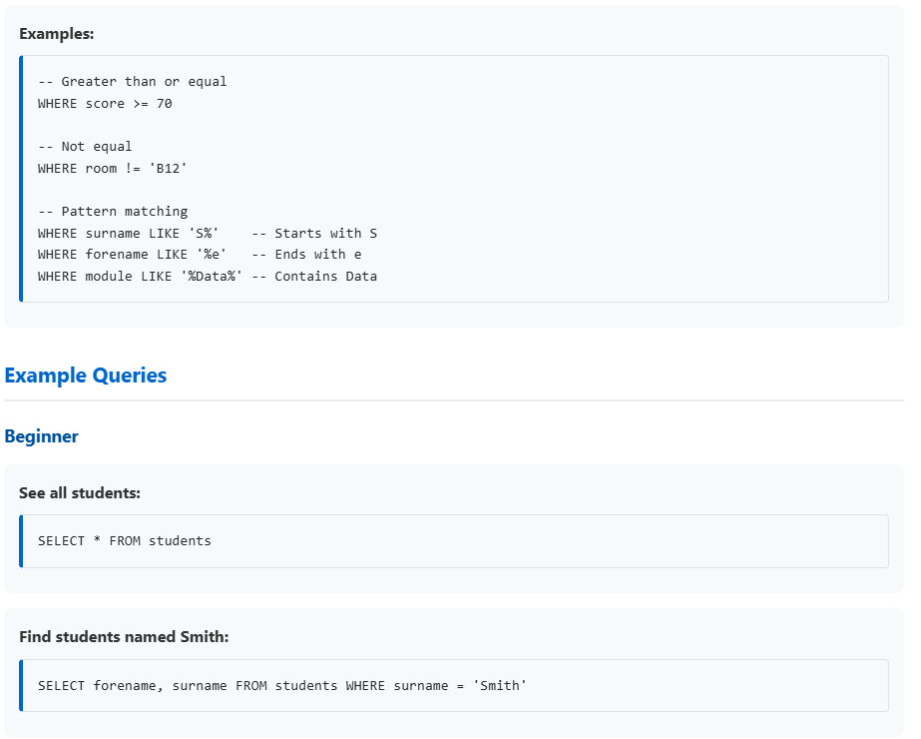The image size is (921, 739).
Task: Select the Beginner subheading
Action: tap(42, 436)
